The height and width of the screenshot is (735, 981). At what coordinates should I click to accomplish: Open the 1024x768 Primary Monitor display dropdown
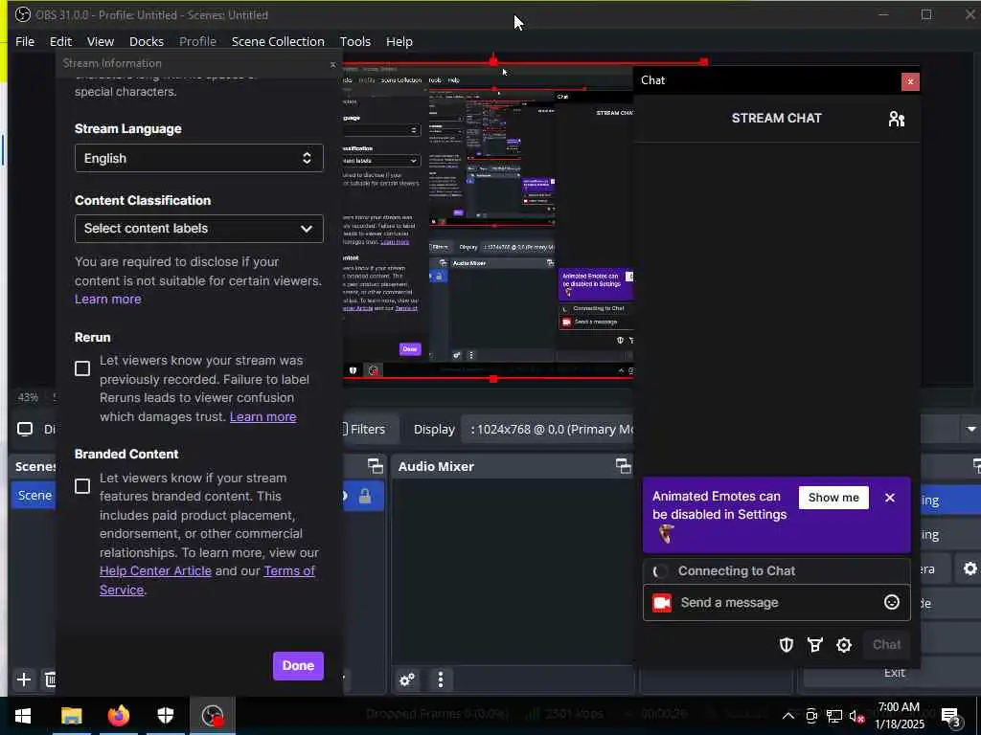click(x=548, y=430)
